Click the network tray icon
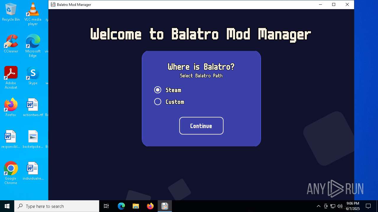Screen dimensions: 378x212 (x=333, y=206)
